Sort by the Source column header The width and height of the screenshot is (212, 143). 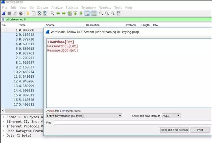point(65,25)
